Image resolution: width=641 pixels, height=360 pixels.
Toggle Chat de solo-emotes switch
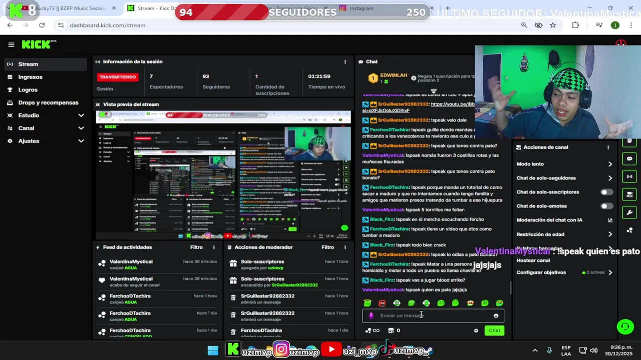pos(606,206)
